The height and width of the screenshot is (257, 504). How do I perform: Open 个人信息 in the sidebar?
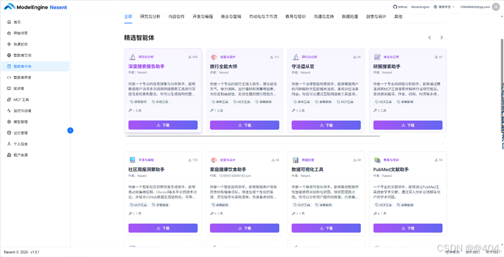point(36,144)
